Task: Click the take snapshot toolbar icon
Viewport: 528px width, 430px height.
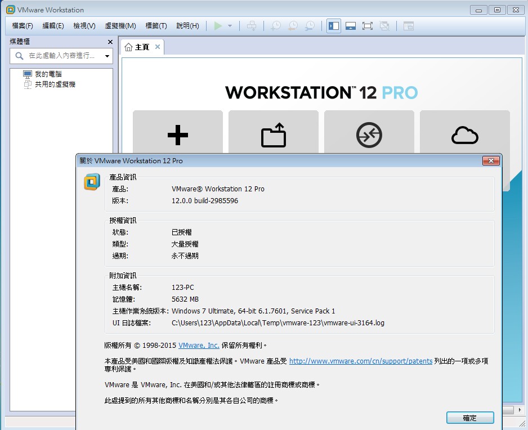Action: (276, 26)
